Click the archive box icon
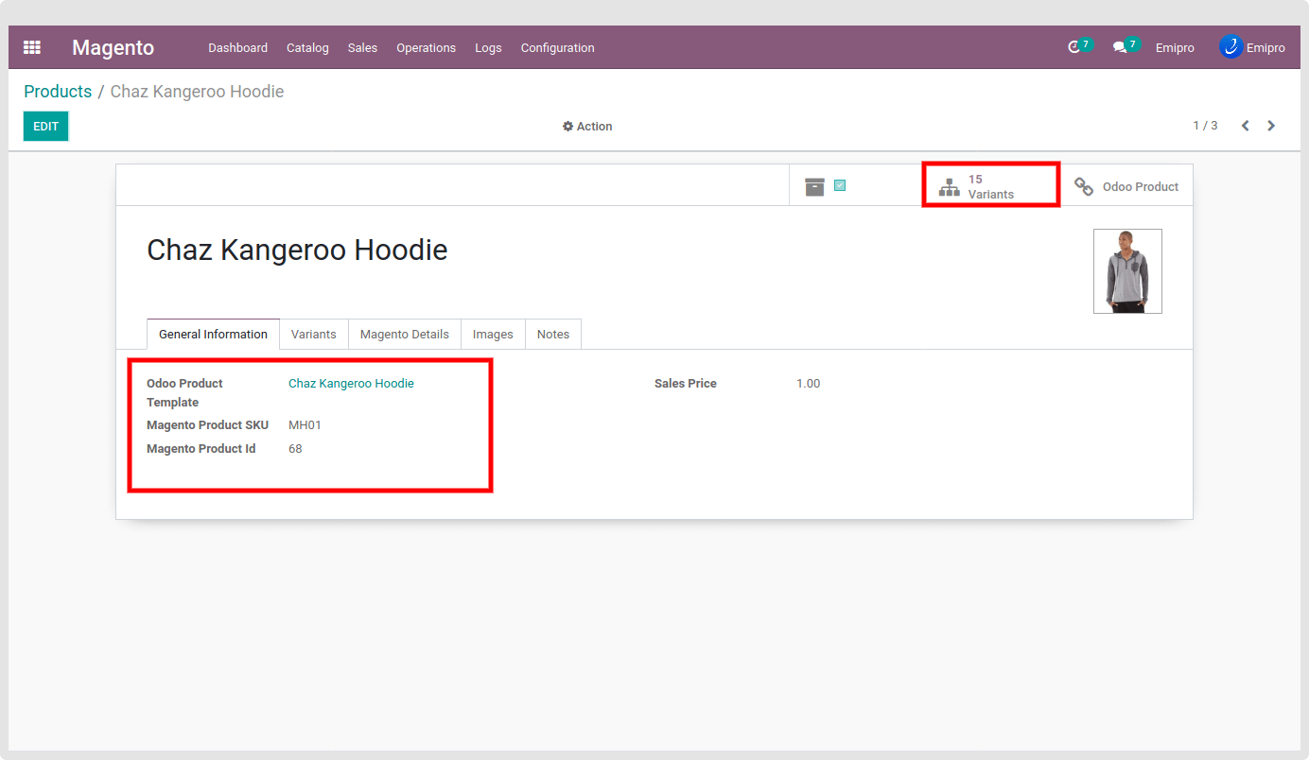The width and height of the screenshot is (1309, 760). [x=814, y=186]
